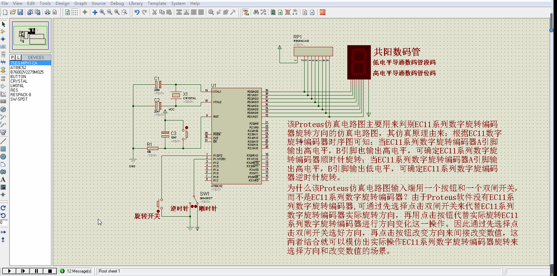Select AT89C52 in the devices list

click(18, 68)
